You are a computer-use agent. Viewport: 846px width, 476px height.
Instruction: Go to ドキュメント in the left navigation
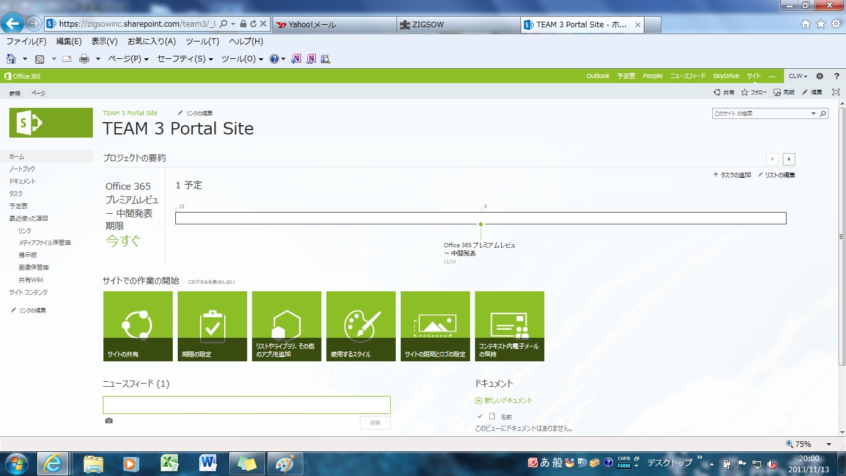pos(22,182)
